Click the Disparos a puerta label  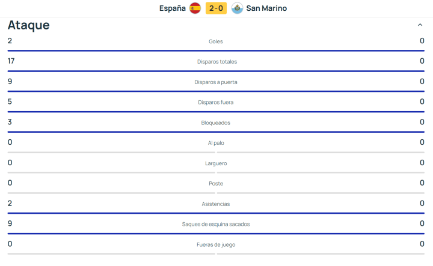216,82
